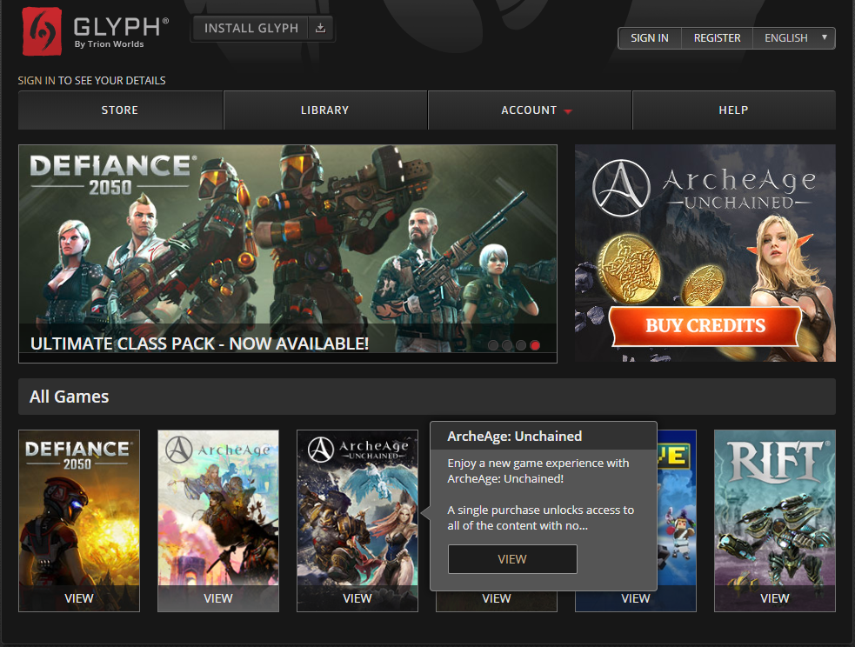The height and width of the screenshot is (647, 855).
Task: Click the Register button
Action: 717,38
